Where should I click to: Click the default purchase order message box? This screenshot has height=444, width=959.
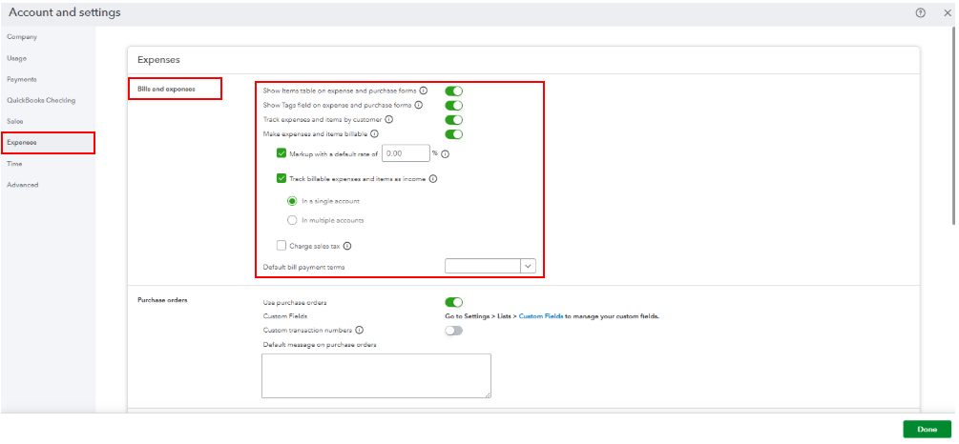pyautogui.click(x=376, y=375)
